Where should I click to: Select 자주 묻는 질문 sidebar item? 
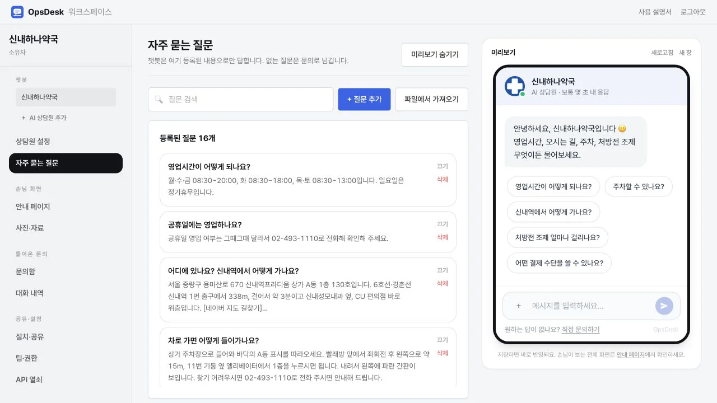[x=66, y=163]
